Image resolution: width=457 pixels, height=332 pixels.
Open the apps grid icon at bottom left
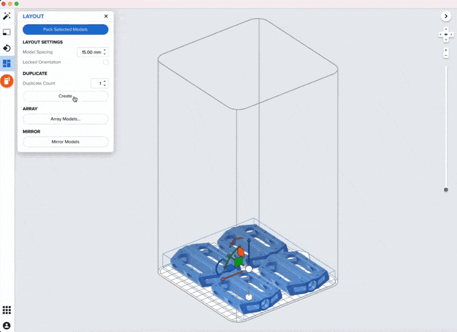point(7,310)
